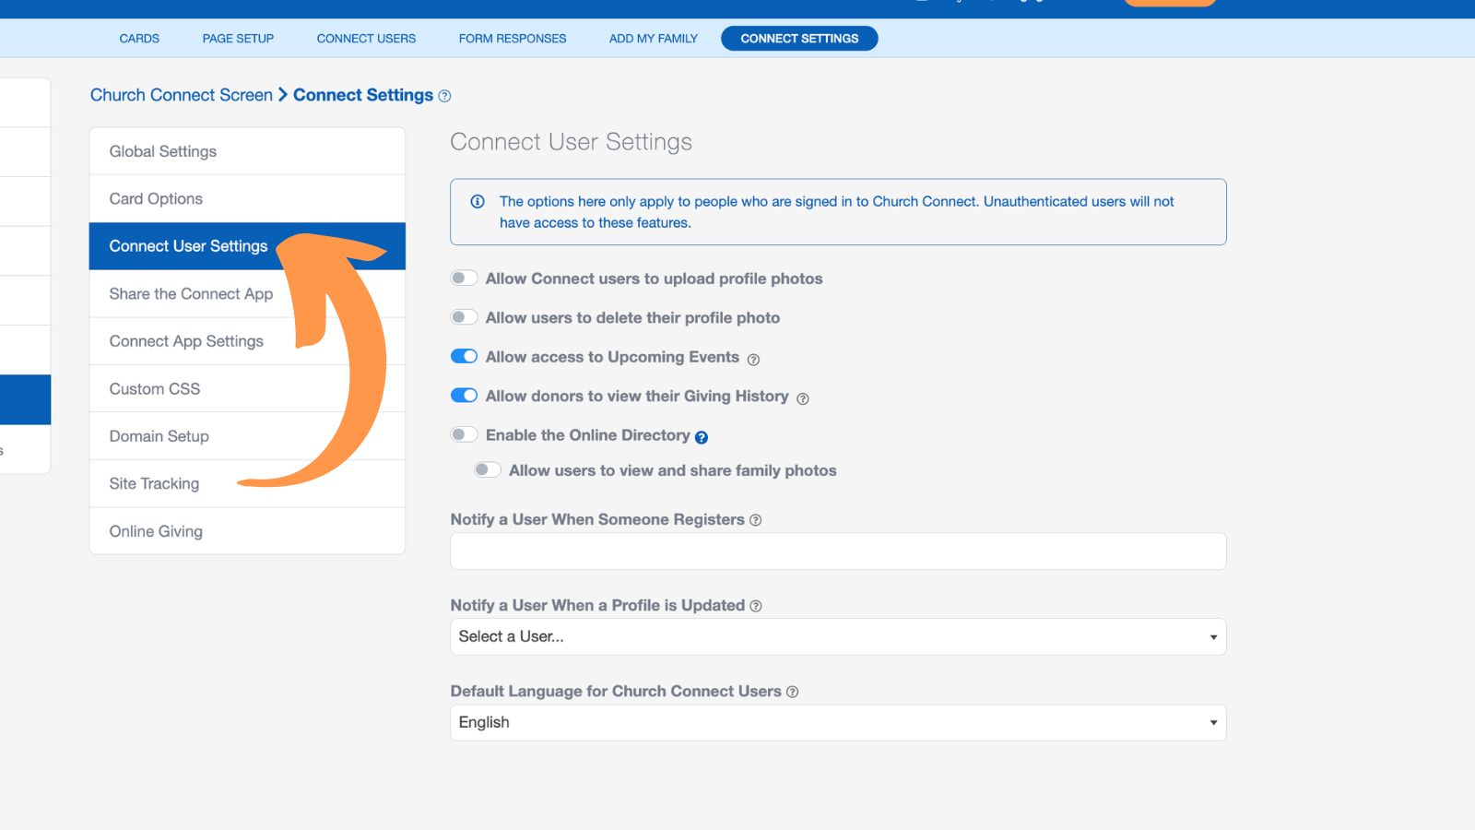Go to Church Connect Screen breadcrumb link
1475x830 pixels.
[x=182, y=95]
